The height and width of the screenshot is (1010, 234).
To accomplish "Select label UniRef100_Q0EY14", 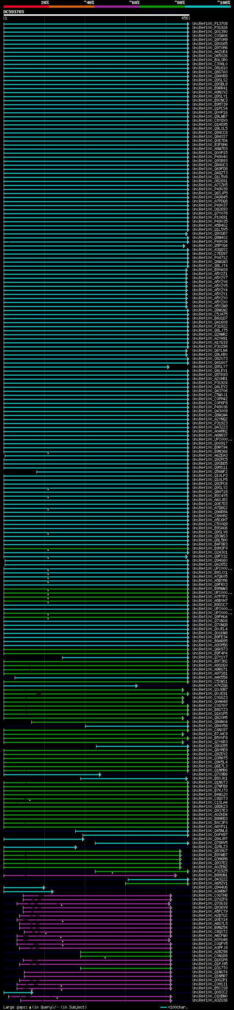I will coord(210,920).
